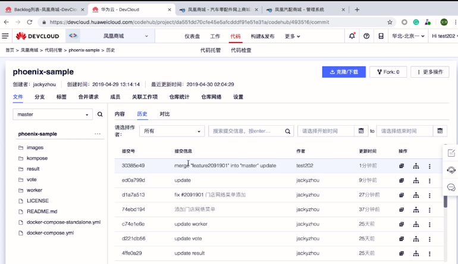The image size is (458, 264).
Task: Open the author filter dropdown showing 所有
Action: tap(172, 131)
